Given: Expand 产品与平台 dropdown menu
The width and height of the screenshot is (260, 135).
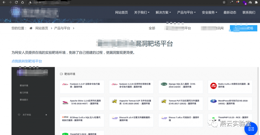Looking at the screenshot, I should pyautogui.click(x=186, y=12).
